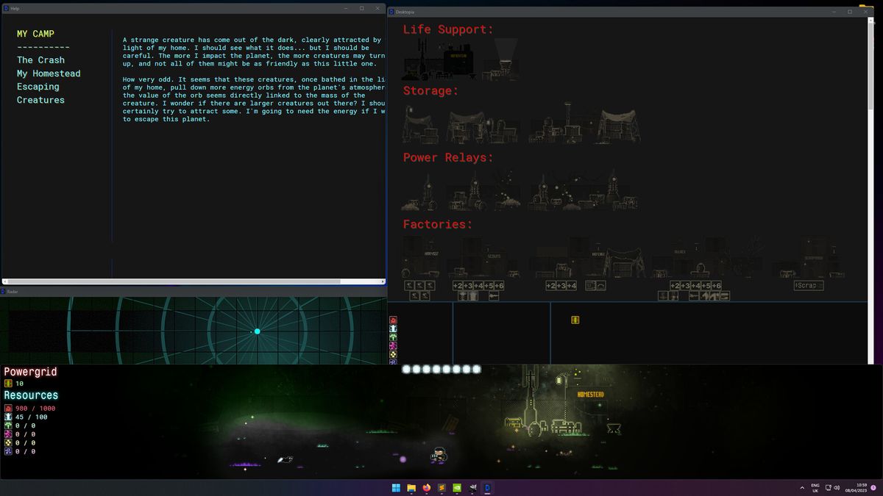Click the Life Support section heading
This screenshot has width=883, height=496.
[x=448, y=30]
